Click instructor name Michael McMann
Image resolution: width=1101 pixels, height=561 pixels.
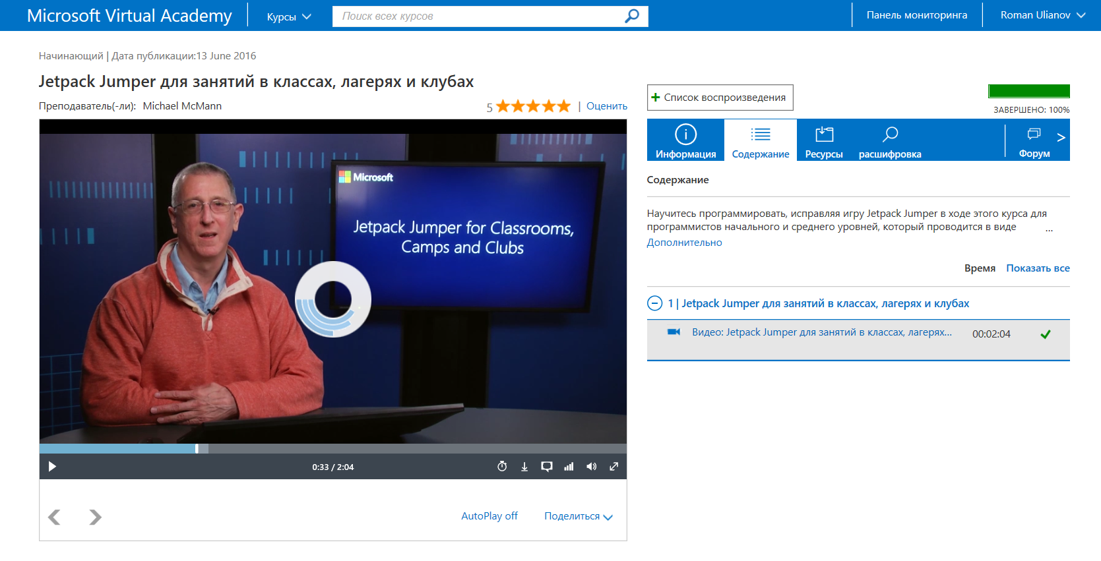pos(182,106)
